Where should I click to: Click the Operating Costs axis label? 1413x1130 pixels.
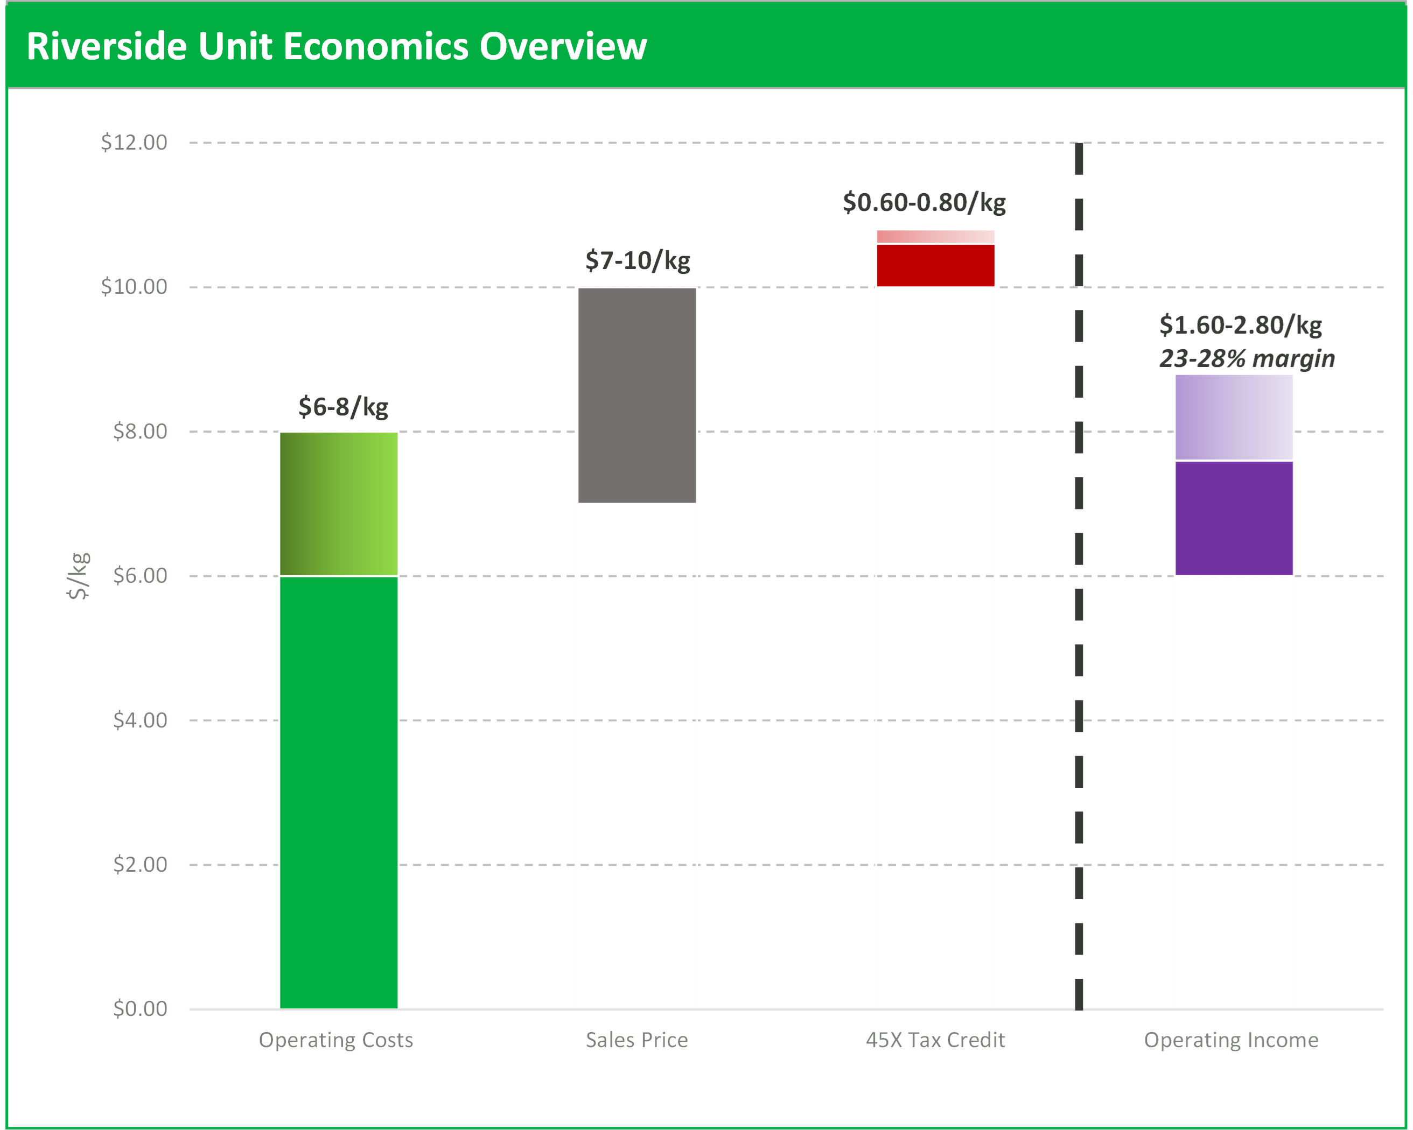(x=336, y=1040)
